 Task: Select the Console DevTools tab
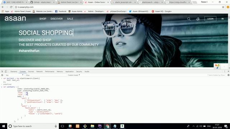[23, 72]
